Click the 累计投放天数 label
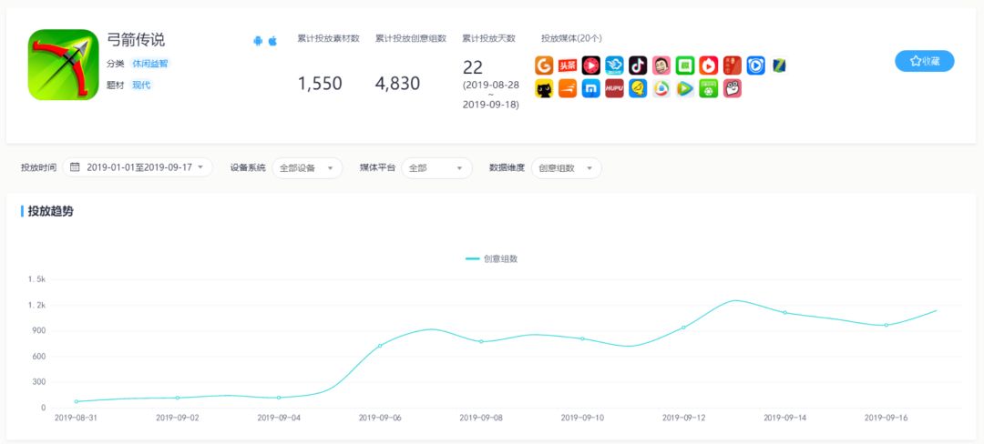The width and height of the screenshot is (984, 444). [x=489, y=38]
